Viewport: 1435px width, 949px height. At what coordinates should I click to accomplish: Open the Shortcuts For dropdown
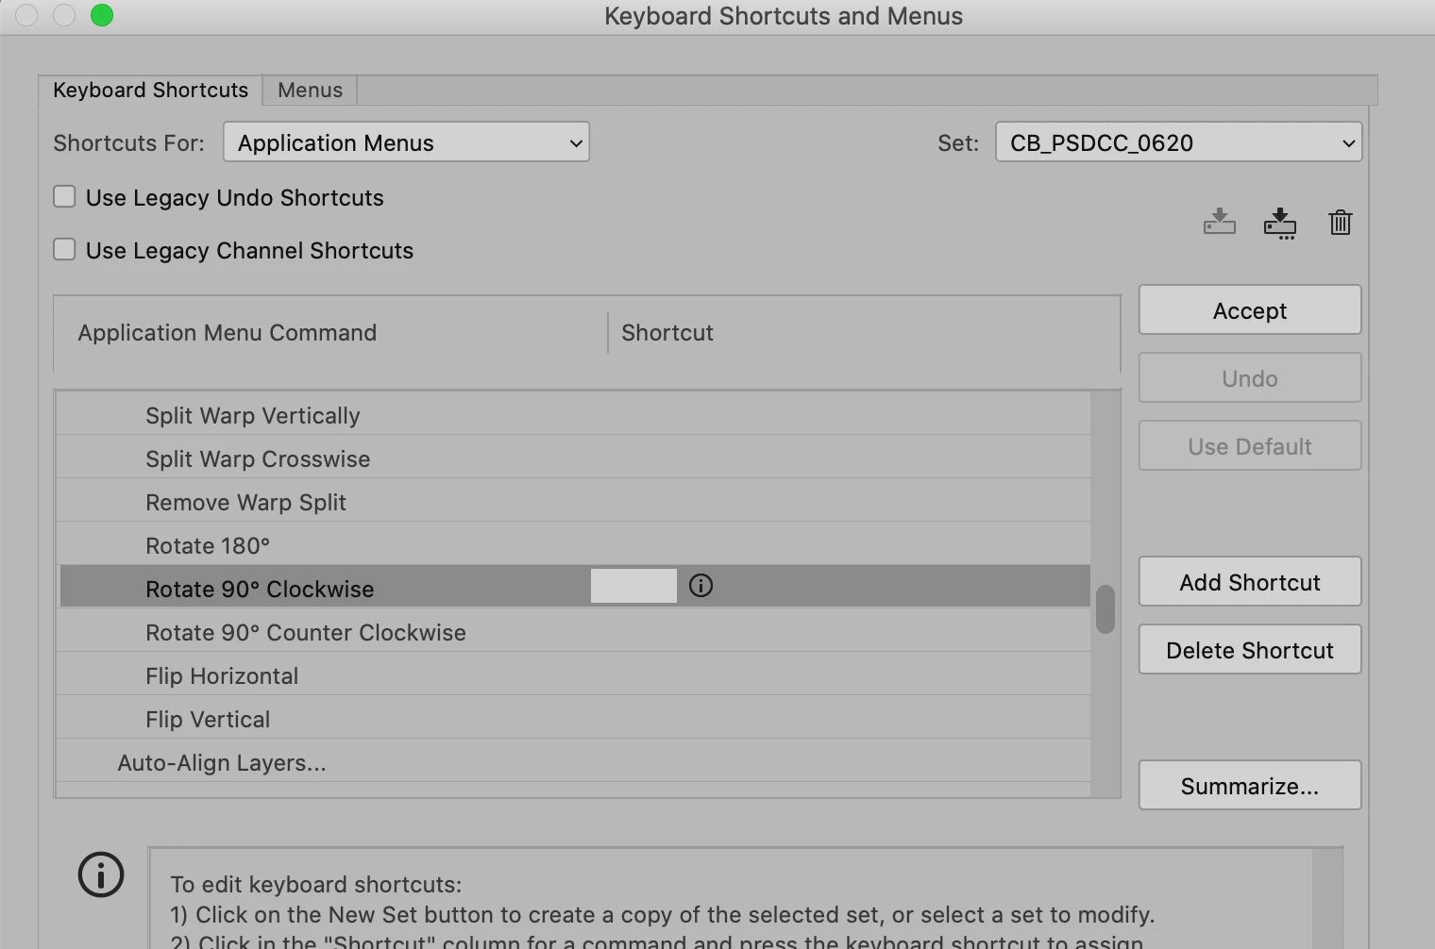pyautogui.click(x=406, y=142)
